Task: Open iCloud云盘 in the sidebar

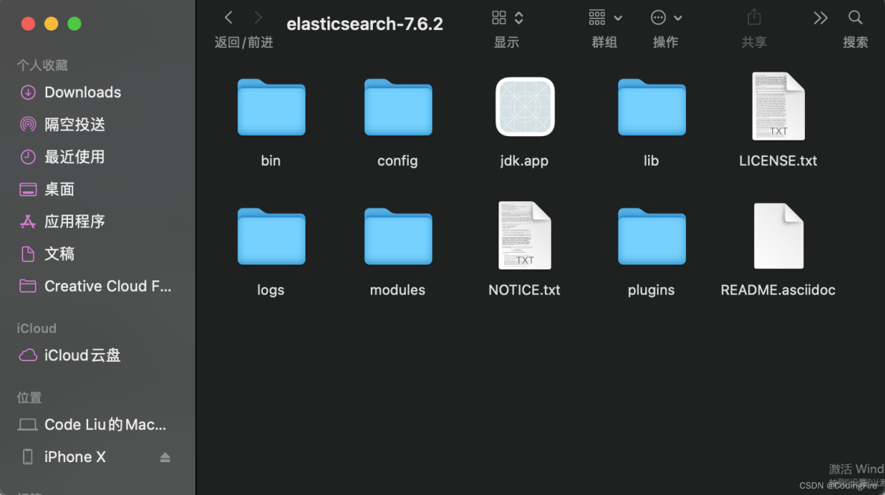Action: (78, 355)
